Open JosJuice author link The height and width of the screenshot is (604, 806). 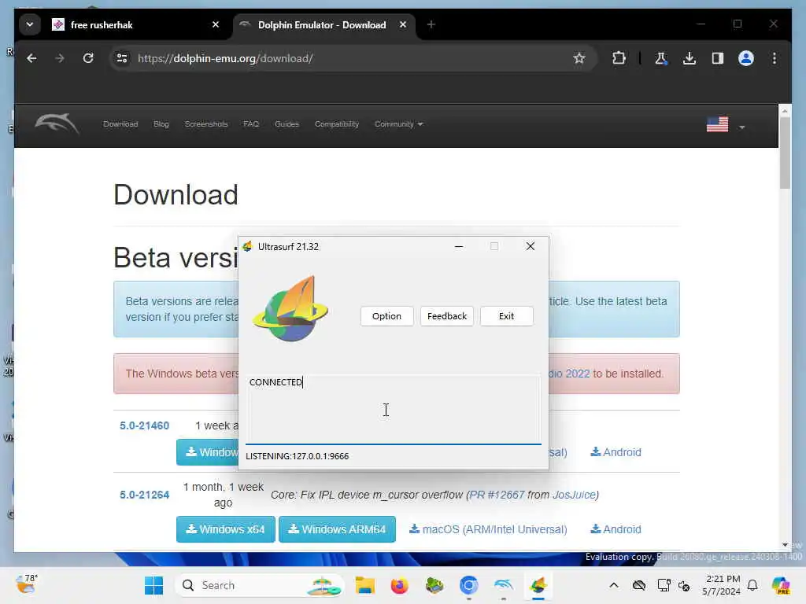(574, 495)
